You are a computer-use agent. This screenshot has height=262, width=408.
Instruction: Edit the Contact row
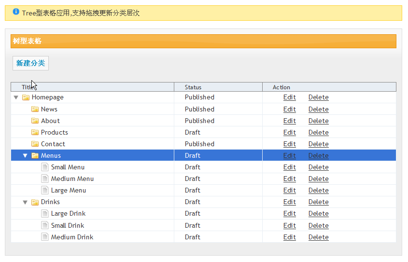[290, 144]
